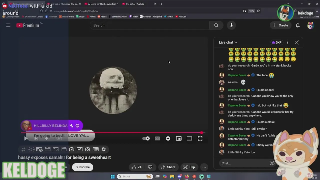Dislike the video
This screenshot has height=180, width=320.
tap(150, 167)
